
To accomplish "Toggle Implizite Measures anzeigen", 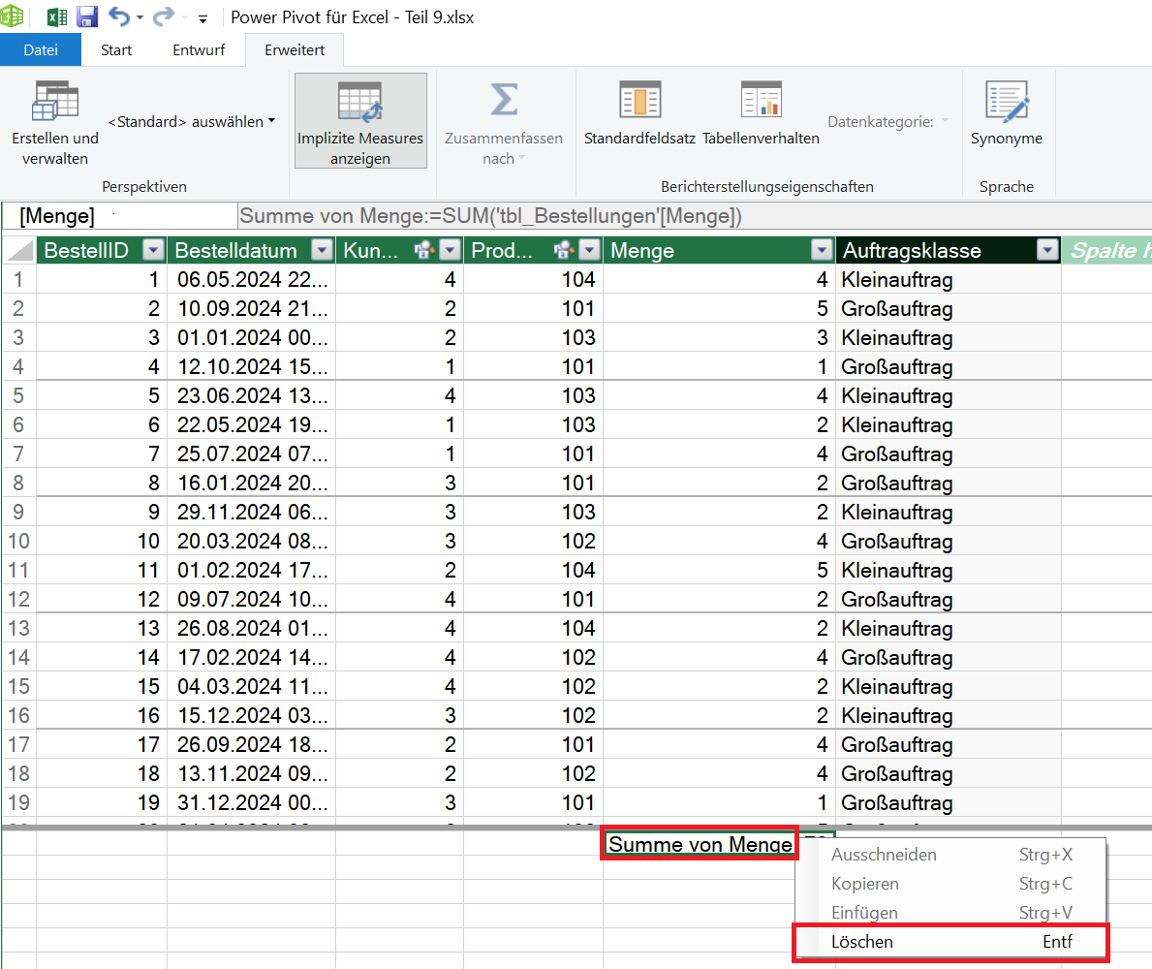I will (360, 121).
